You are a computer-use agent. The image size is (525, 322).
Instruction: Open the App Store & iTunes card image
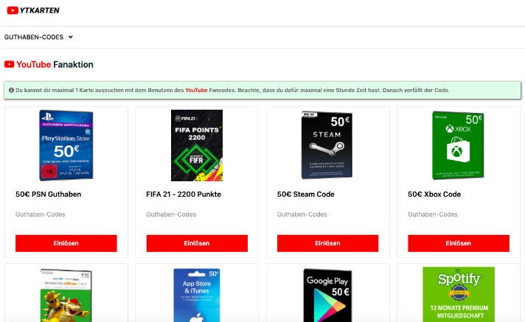click(x=197, y=295)
